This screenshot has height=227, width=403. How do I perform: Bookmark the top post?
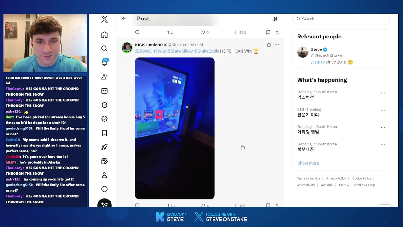268,32
